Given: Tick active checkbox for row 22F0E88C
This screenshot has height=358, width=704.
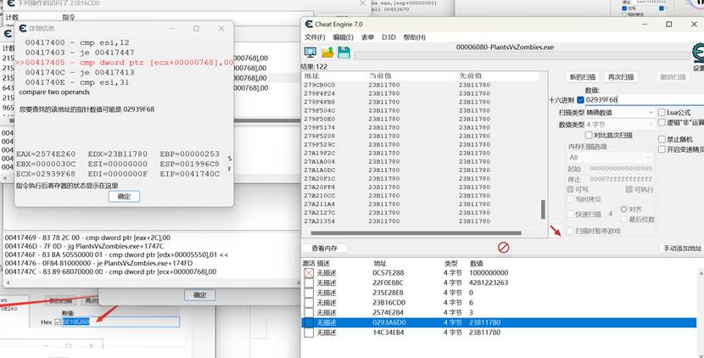Looking at the screenshot, I should (309, 282).
